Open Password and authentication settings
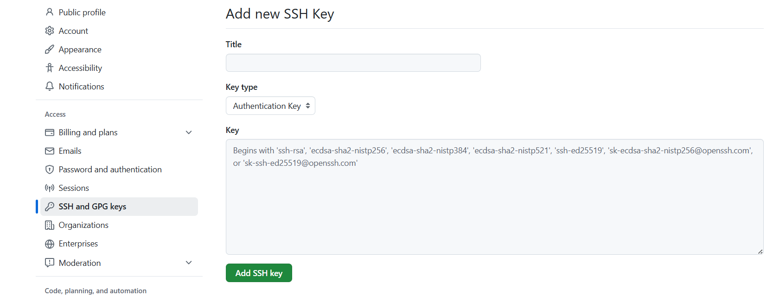The height and width of the screenshot is (296, 780). 110,169
